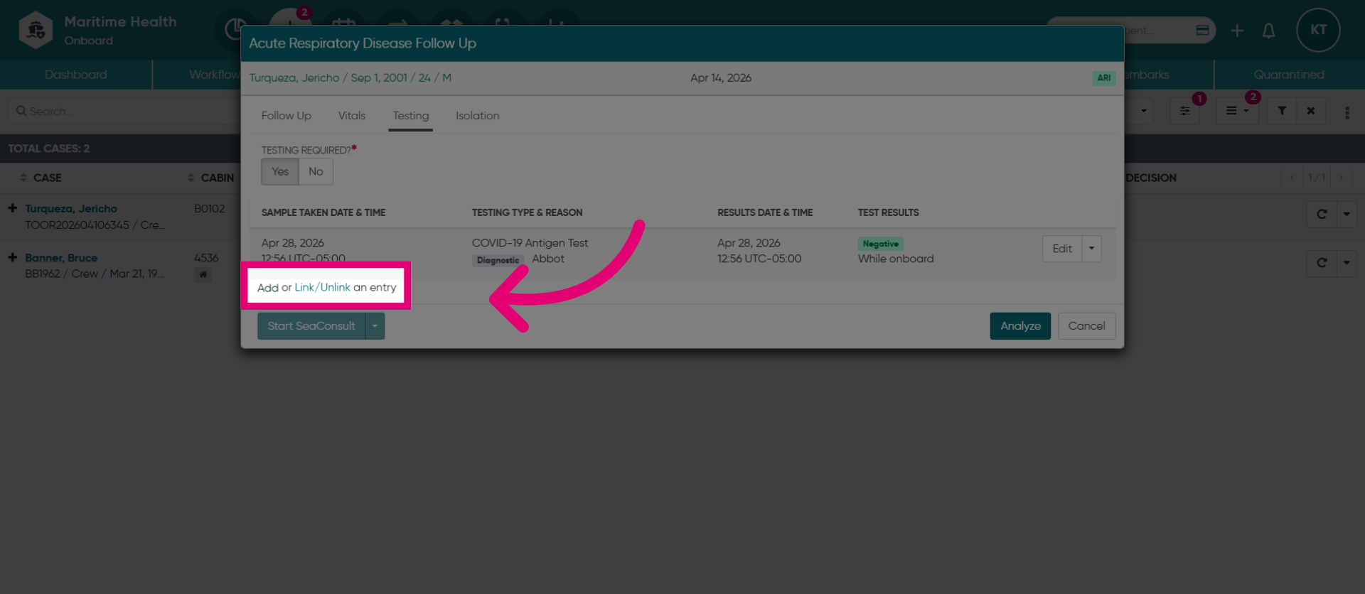Open the KT user avatar menu
The width and height of the screenshot is (1365, 594).
pyautogui.click(x=1318, y=30)
